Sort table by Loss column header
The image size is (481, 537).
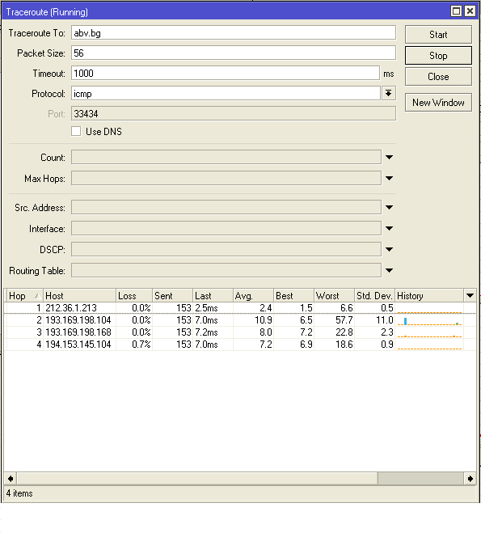pyautogui.click(x=134, y=295)
